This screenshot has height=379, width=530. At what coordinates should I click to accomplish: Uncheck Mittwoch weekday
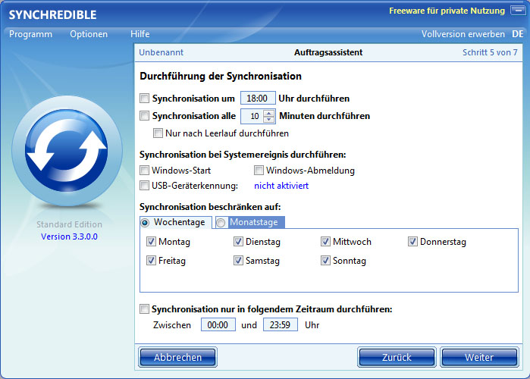[x=325, y=242]
